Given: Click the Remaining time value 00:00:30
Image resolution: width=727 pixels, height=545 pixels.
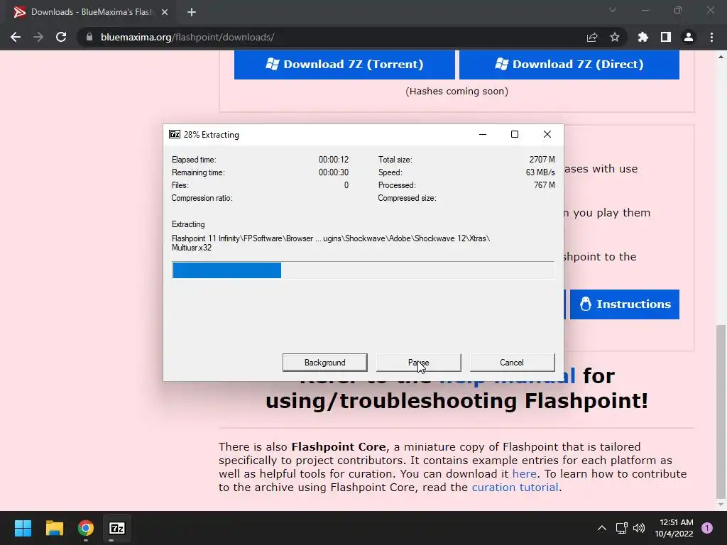Looking at the screenshot, I should [334, 172].
